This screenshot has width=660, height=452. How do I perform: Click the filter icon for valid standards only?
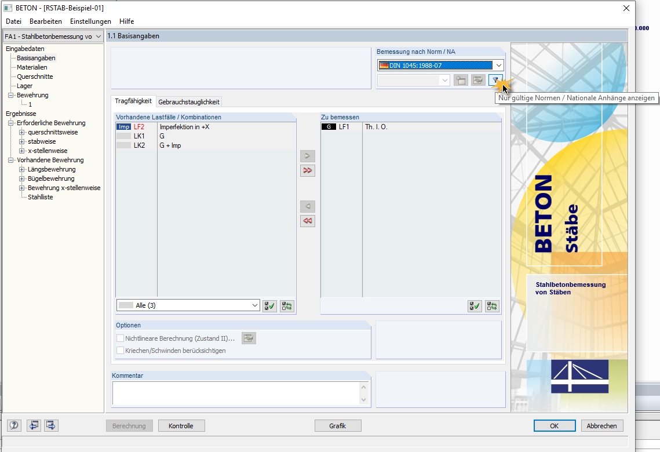495,80
